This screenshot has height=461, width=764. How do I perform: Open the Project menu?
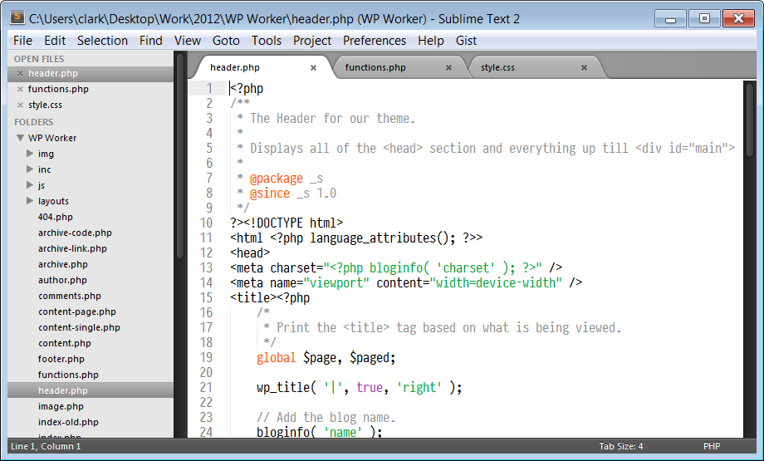pos(312,41)
